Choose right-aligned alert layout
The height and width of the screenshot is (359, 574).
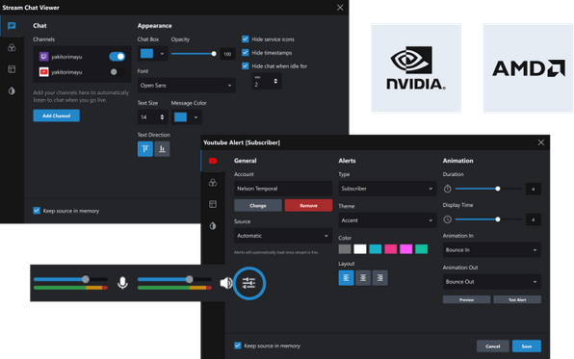(x=380, y=278)
